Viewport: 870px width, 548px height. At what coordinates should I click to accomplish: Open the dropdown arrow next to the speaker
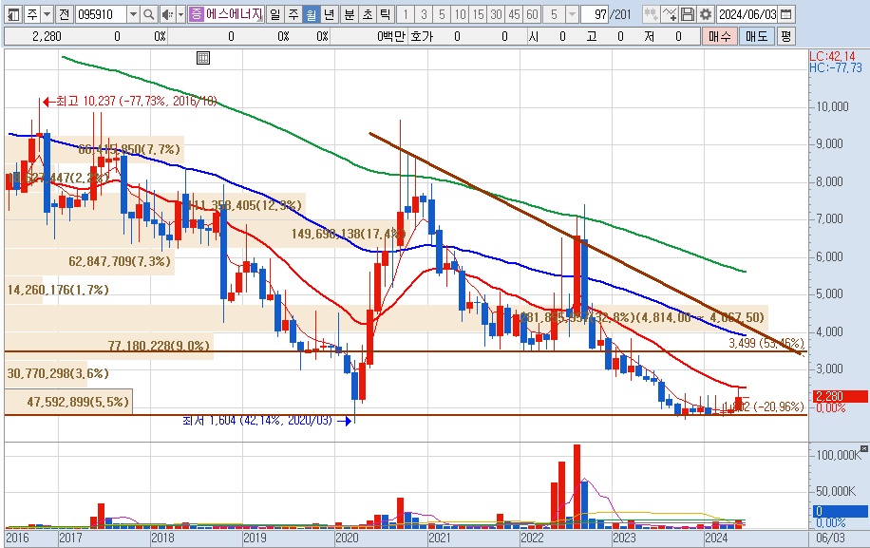click(x=180, y=14)
